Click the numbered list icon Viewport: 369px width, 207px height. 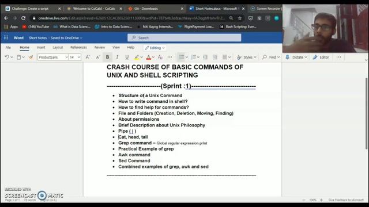[194, 57]
